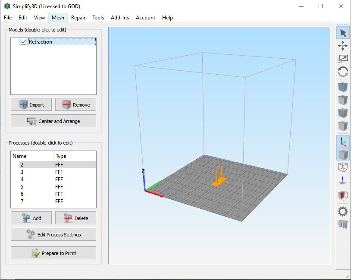Click the Prepare to Print! button
The width and height of the screenshot is (351, 280).
(53, 253)
